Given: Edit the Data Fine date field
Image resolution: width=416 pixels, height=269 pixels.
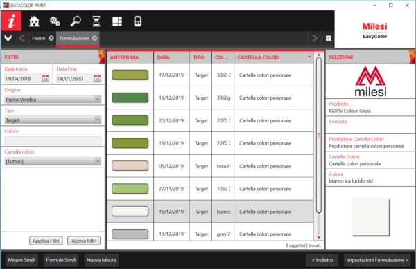Looking at the screenshot, I should (75, 79).
